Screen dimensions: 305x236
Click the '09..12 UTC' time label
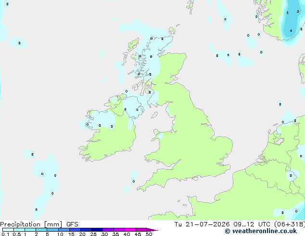252,224
